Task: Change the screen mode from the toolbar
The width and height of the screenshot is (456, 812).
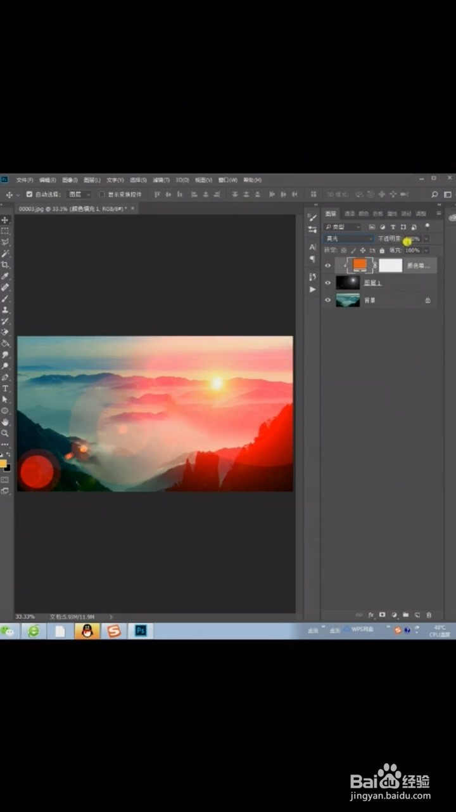Action: tap(5, 490)
